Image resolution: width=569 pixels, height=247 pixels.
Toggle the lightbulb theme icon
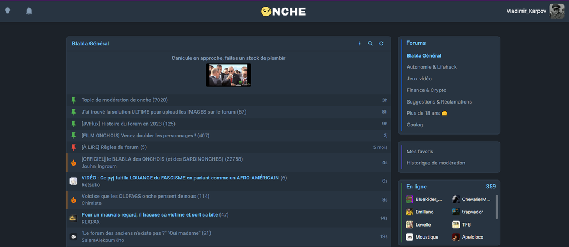[x=8, y=11]
